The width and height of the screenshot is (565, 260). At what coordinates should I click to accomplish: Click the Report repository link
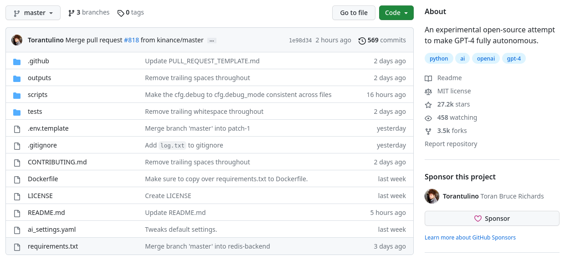451,144
